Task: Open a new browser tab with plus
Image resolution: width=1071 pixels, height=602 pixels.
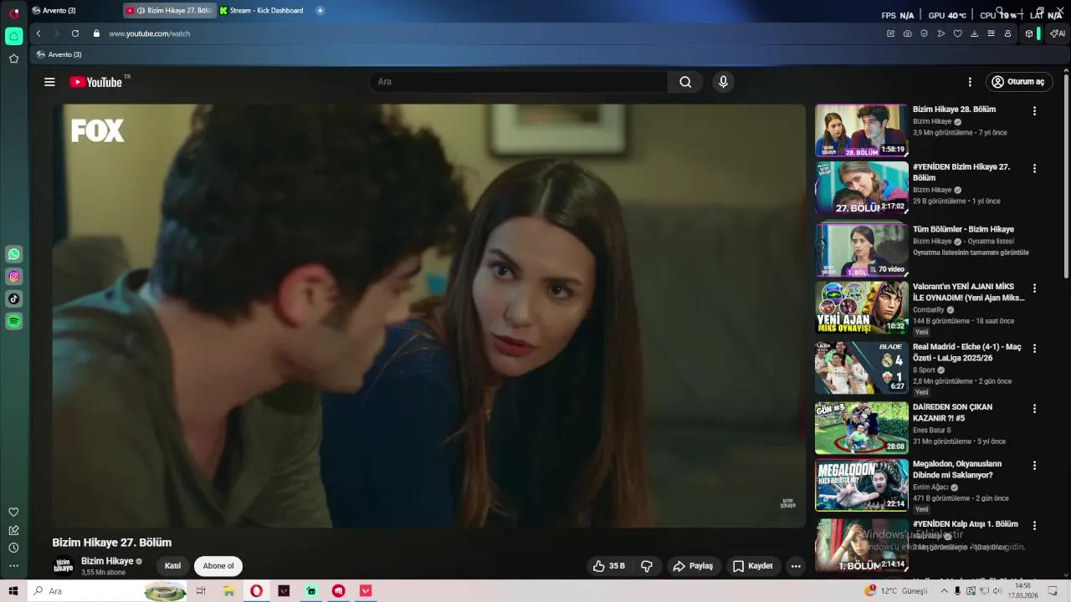Action: tap(320, 11)
